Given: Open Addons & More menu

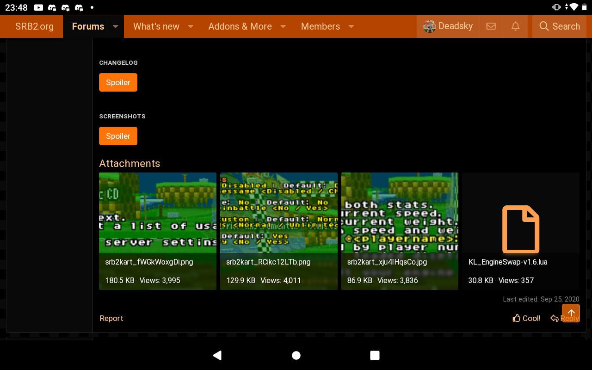Looking at the screenshot, I should (240, 26).
